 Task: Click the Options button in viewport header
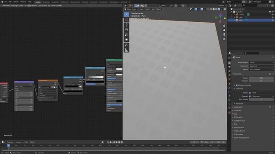[x=222, y=6]
